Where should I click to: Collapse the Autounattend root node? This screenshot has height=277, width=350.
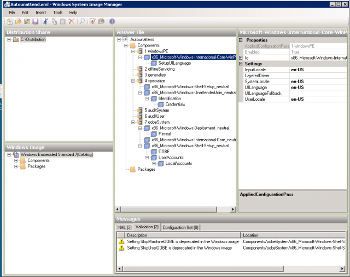coord(119,39)
